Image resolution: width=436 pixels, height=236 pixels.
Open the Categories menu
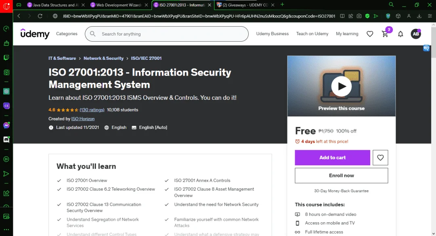click(67, 34)
